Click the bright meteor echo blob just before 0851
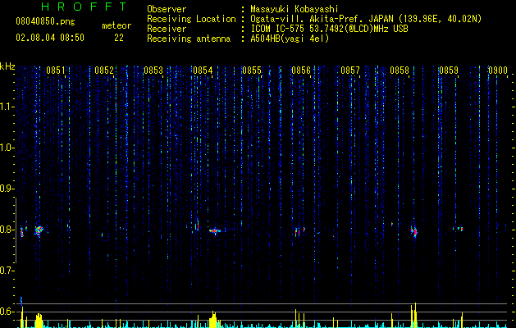The image size is (516, 328). point(39,230)
